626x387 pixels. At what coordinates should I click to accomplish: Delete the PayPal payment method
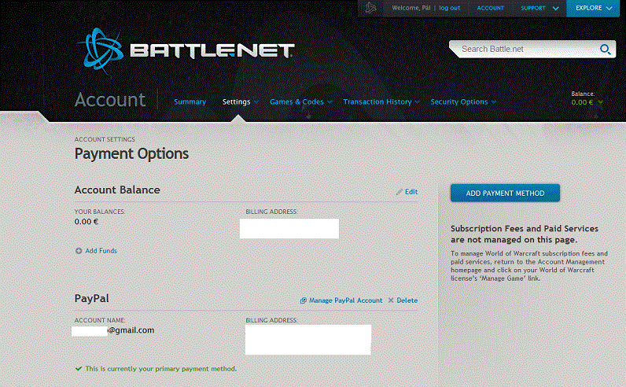tap(407, 300)
